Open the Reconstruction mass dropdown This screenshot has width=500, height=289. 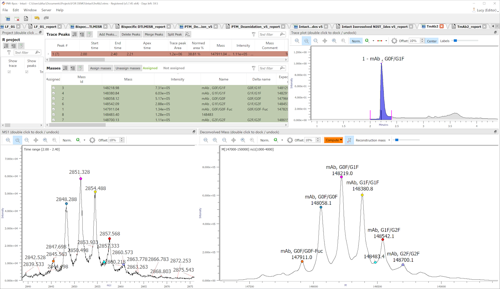[389, 140]
